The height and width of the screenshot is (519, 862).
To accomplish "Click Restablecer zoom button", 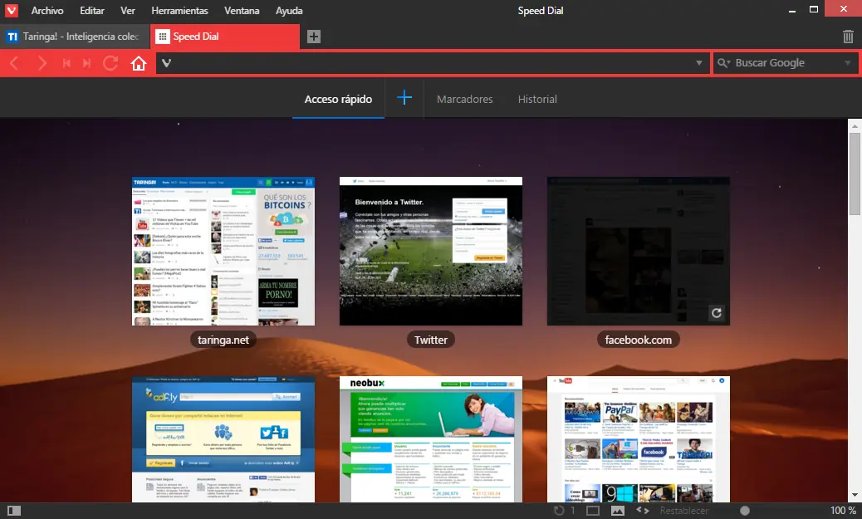I will pyautogui.click(x=684, y=511).
